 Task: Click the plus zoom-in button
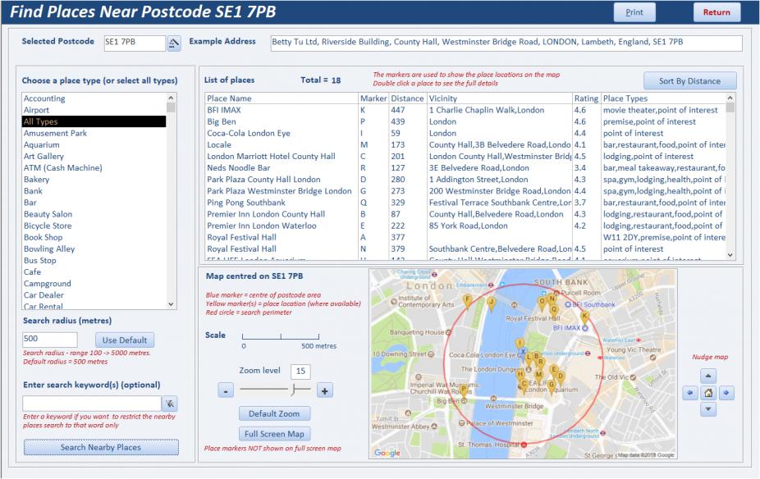(x=325, y=391)
